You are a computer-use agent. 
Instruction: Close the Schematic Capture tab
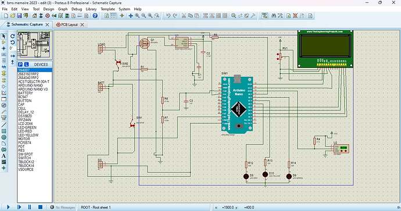click(47, 24)
